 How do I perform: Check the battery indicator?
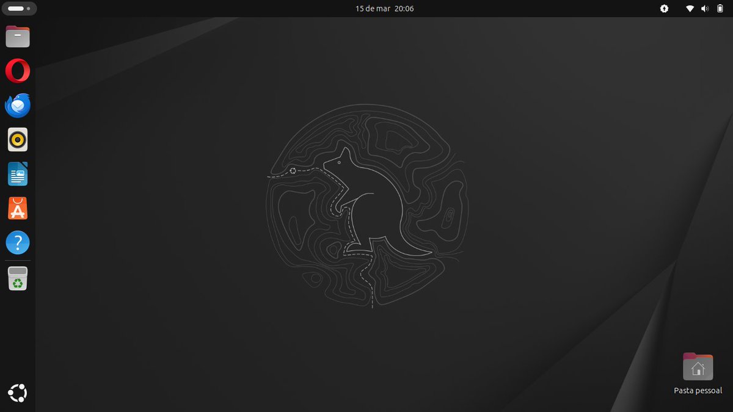click(721, 8)
